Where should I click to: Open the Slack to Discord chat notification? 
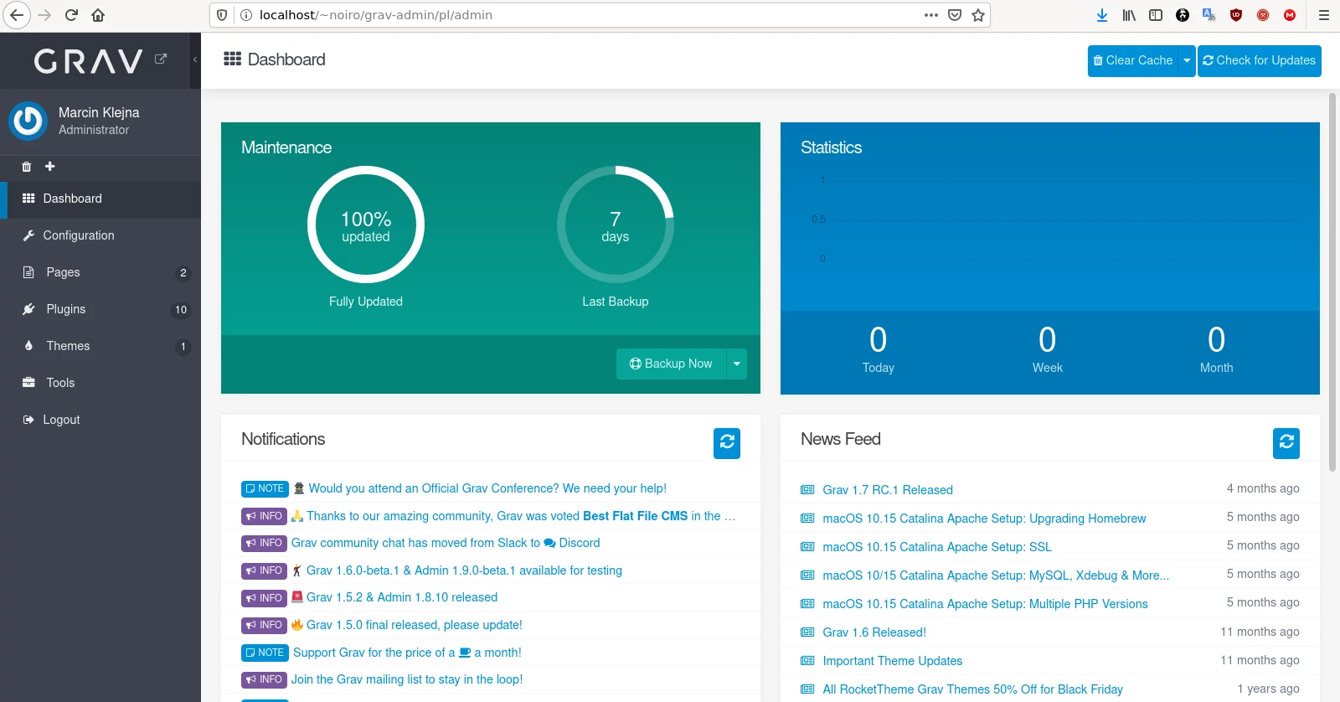[446, 543]
